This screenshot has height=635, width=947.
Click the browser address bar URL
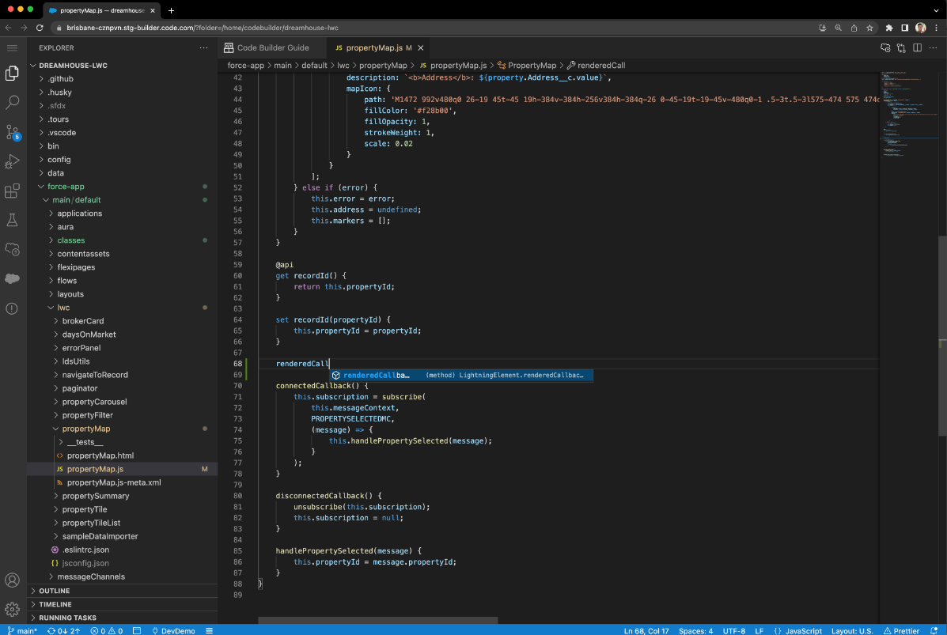click(202, 28)
